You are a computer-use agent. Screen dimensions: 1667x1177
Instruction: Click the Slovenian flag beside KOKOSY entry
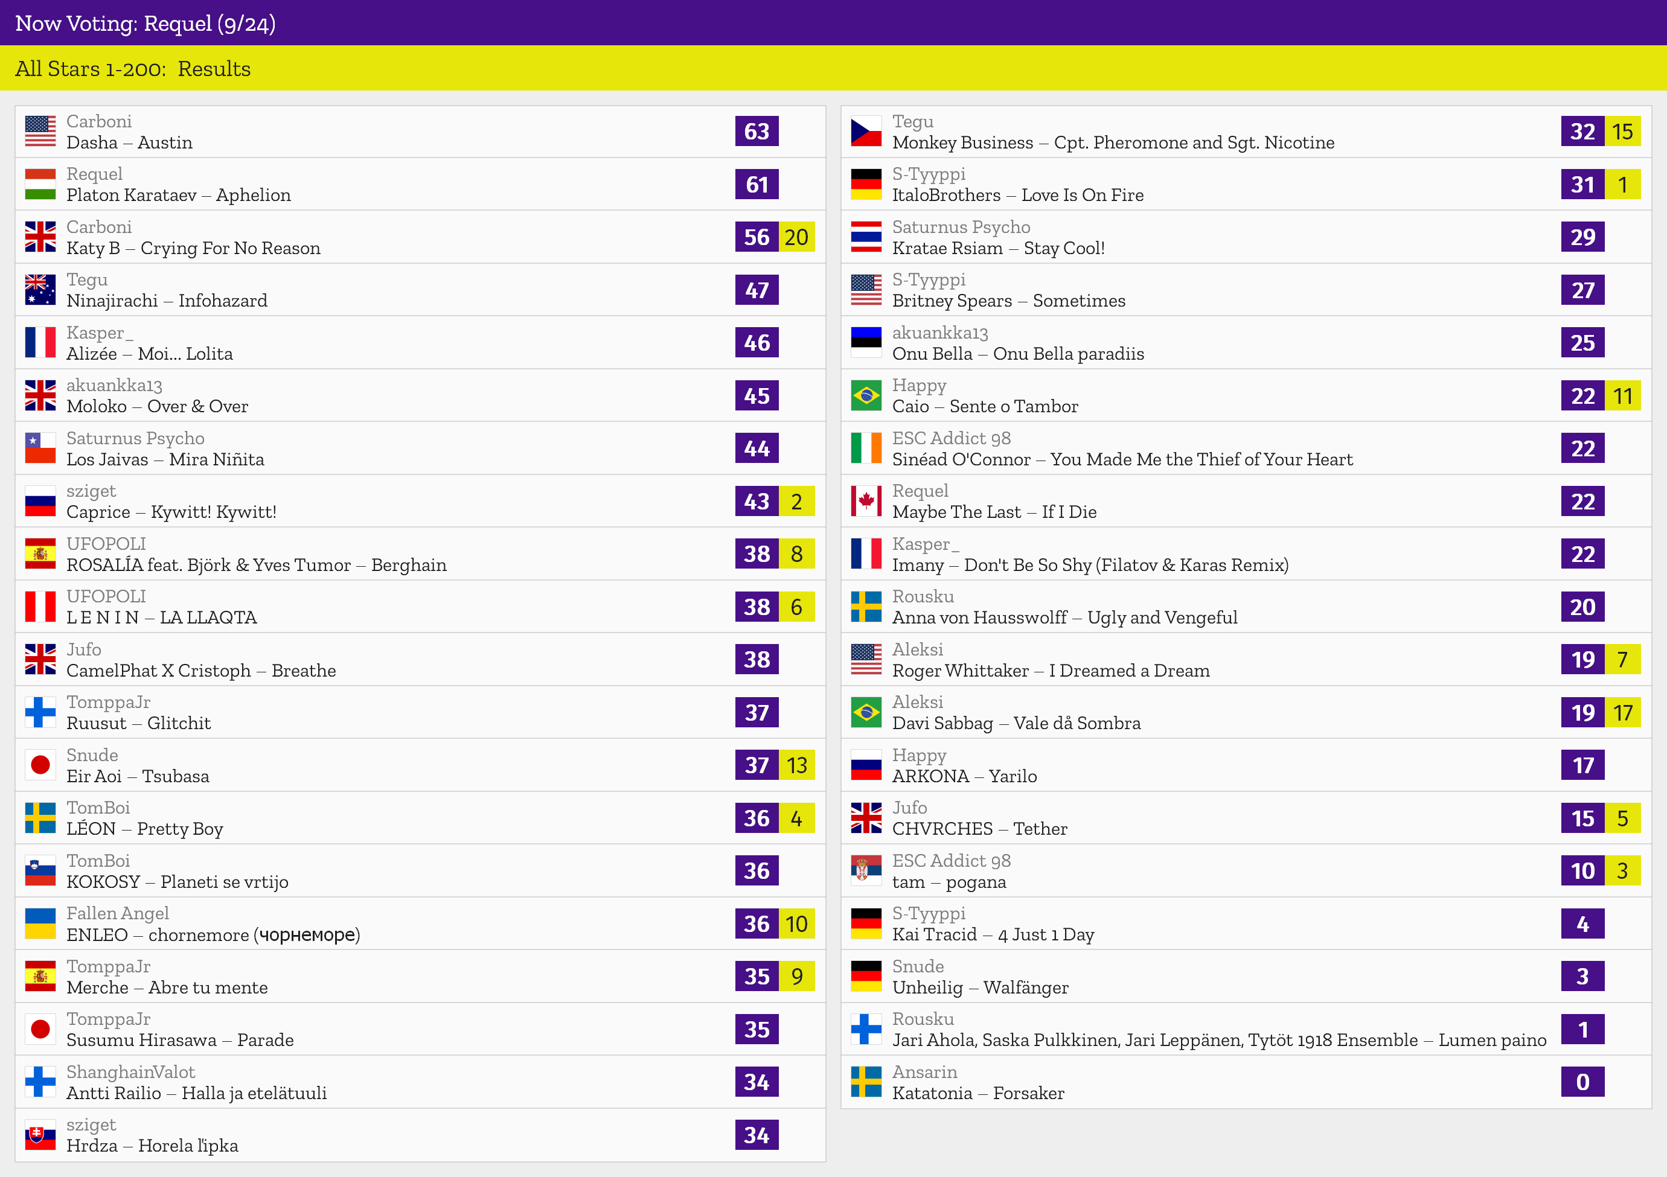pyautogui.click(x=40, y=871)
